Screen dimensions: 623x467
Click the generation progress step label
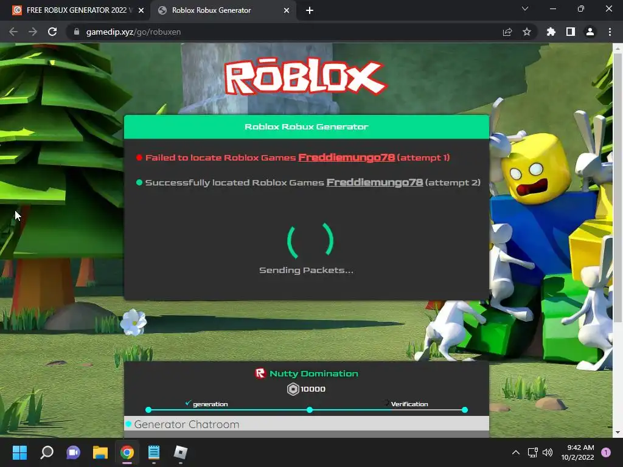(x=210, y=404)
